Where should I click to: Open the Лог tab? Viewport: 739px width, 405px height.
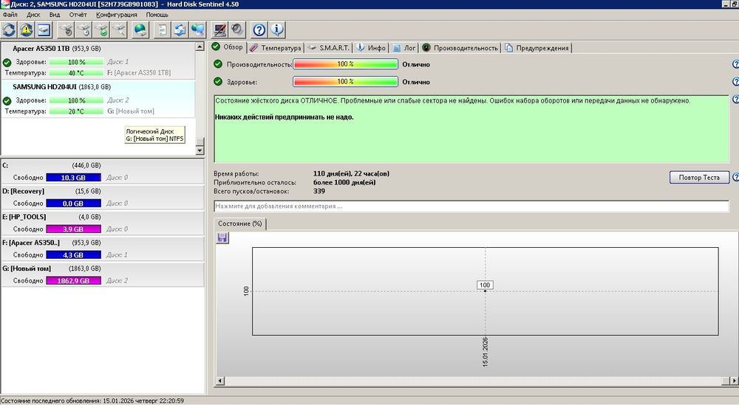tap(404, 48)
